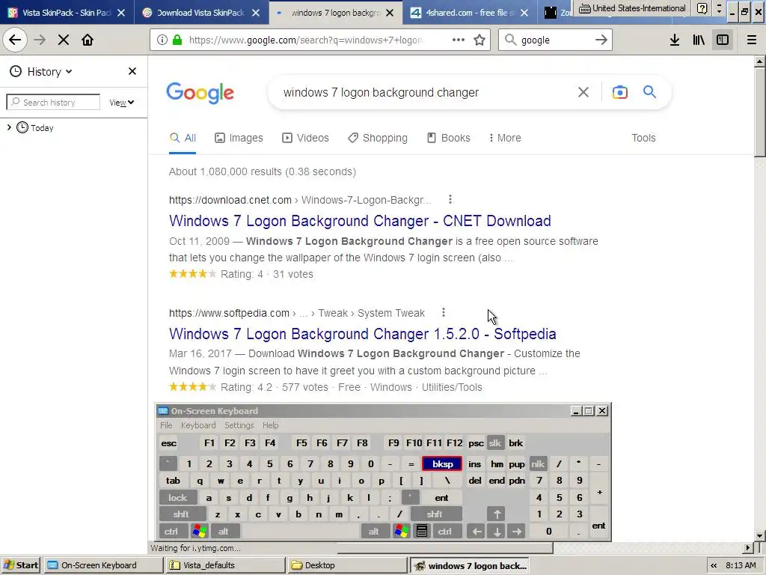Viewport: 766px width, 575px height.
Task: Toggle the nlk (num lock) key
Action: 538,464
